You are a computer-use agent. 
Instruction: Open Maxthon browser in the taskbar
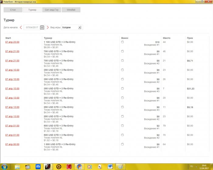coord(38,166)
